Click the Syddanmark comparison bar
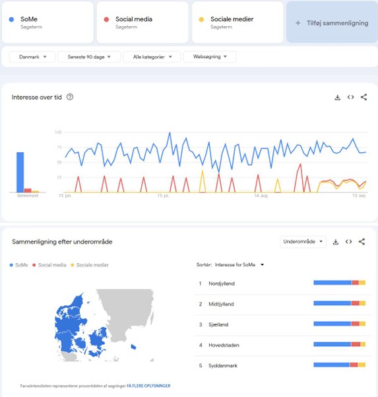This screenshot has height=397, width=378. (x=340, y=365)
